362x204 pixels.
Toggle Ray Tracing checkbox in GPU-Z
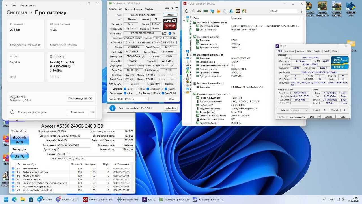tap(137, 93)
